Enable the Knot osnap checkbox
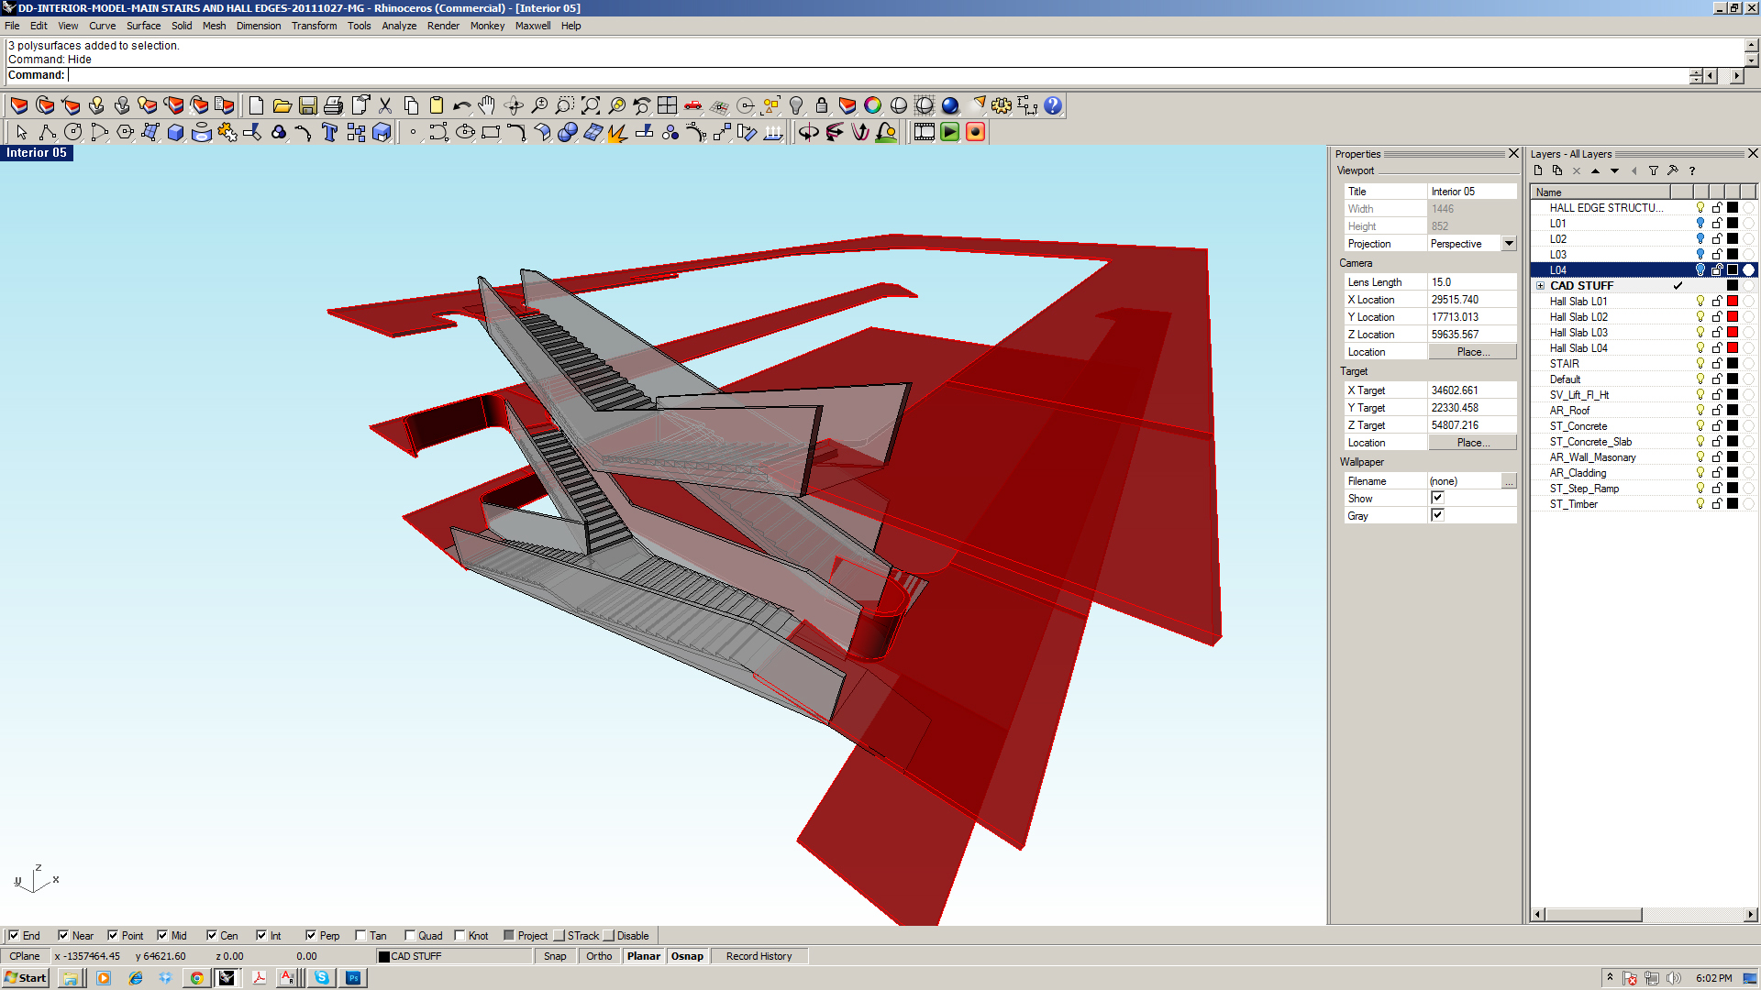Image resolution: width=1761 pixels, height=990 pixels. coord(460,936)
